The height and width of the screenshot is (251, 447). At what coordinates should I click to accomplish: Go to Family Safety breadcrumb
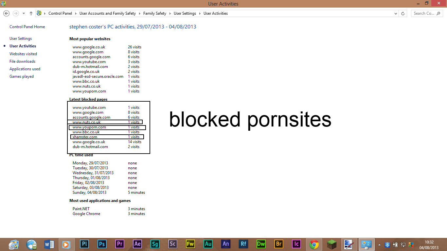155,13
